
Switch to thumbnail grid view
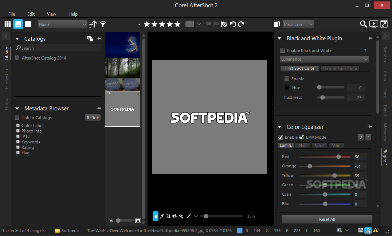pos(8,24)
